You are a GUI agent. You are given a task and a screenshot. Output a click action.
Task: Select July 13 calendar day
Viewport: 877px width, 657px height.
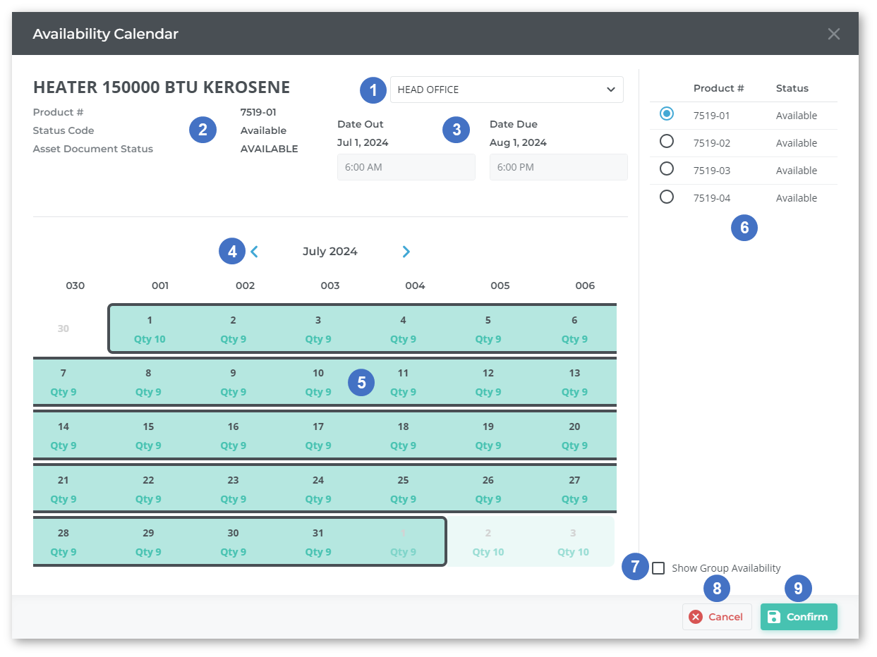[x=574, y=382]
